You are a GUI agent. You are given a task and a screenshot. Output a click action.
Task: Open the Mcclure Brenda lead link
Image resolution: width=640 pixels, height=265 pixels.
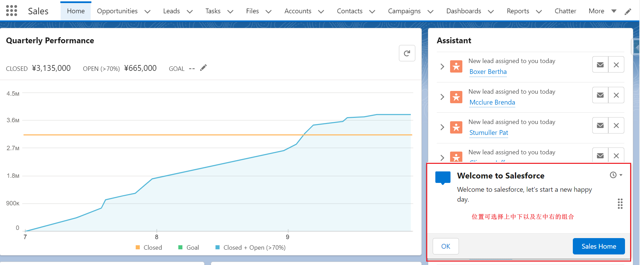pos(492,103)
